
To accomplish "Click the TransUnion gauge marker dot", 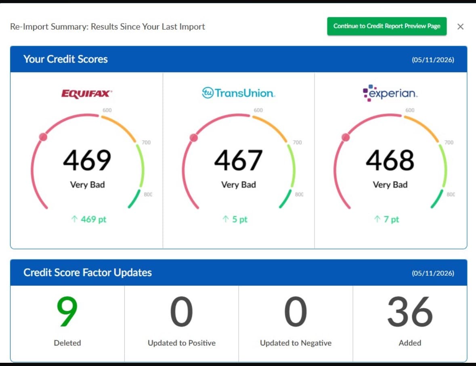I will click(x=194, y=138).
